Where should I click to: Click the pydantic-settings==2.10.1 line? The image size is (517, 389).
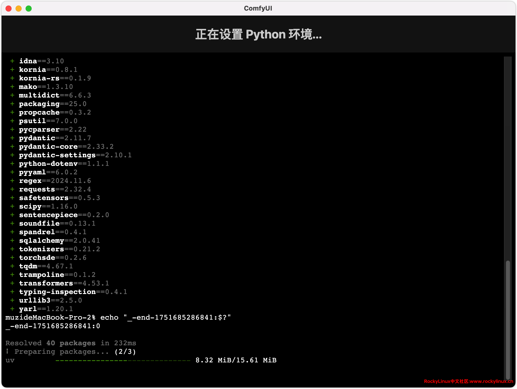coord(75,155)
